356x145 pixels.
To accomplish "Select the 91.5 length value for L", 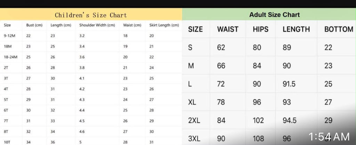I will click(x=289, y=84).
